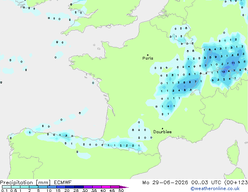Click the ECMWF model label
Viewport: 248px width, 192px height.
point(63,183)
